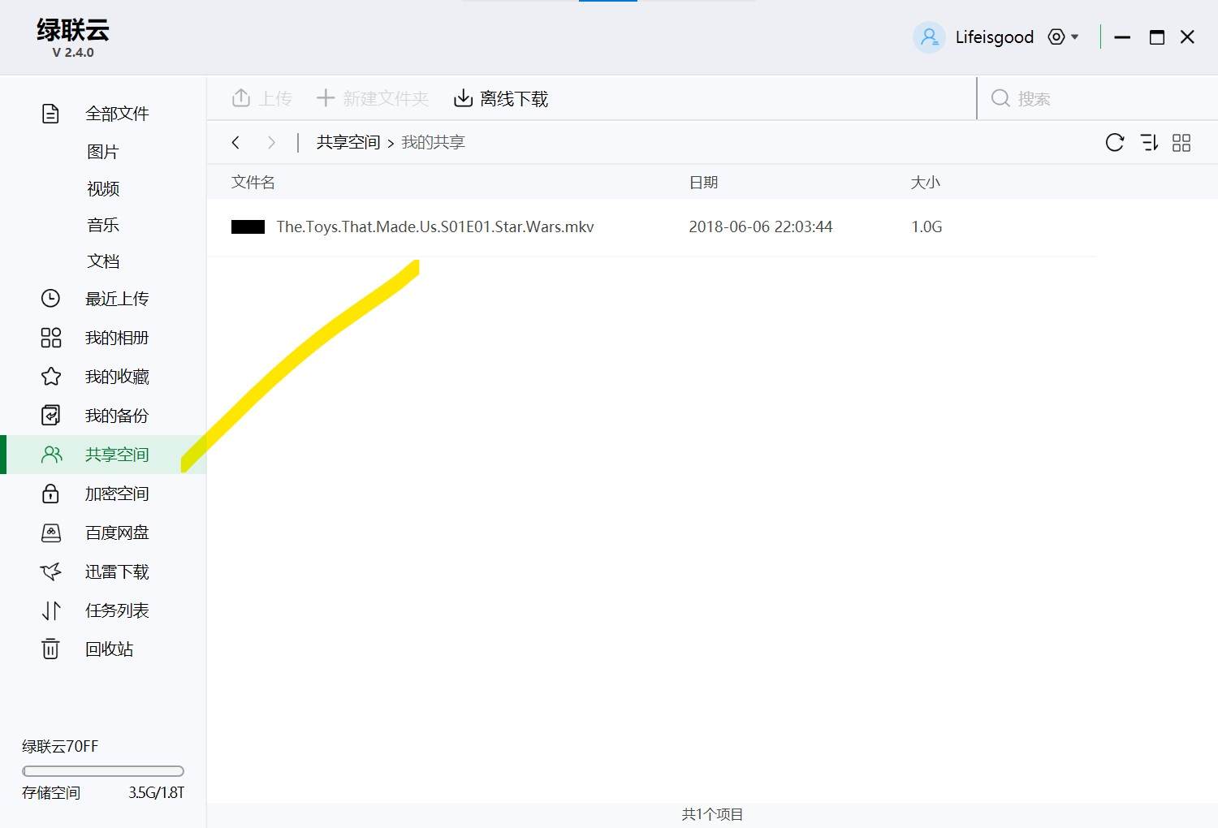Screen dimensions: 1218x828
Task: Click the 我的备份 backup icon
Action: 50,416
